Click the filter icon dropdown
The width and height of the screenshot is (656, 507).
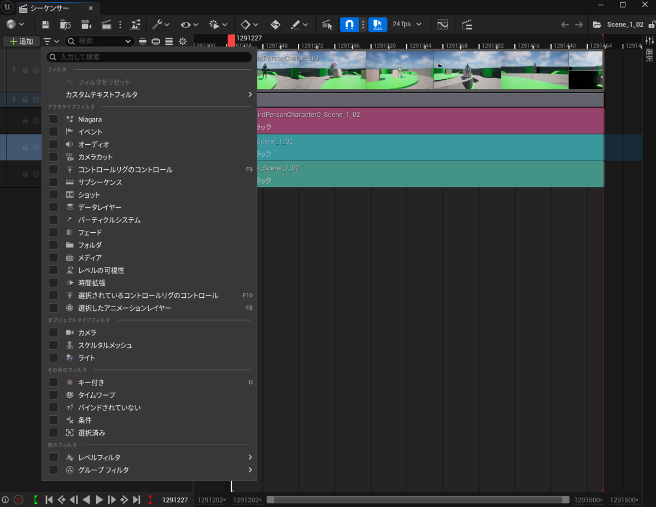click(x=51, y=41)
